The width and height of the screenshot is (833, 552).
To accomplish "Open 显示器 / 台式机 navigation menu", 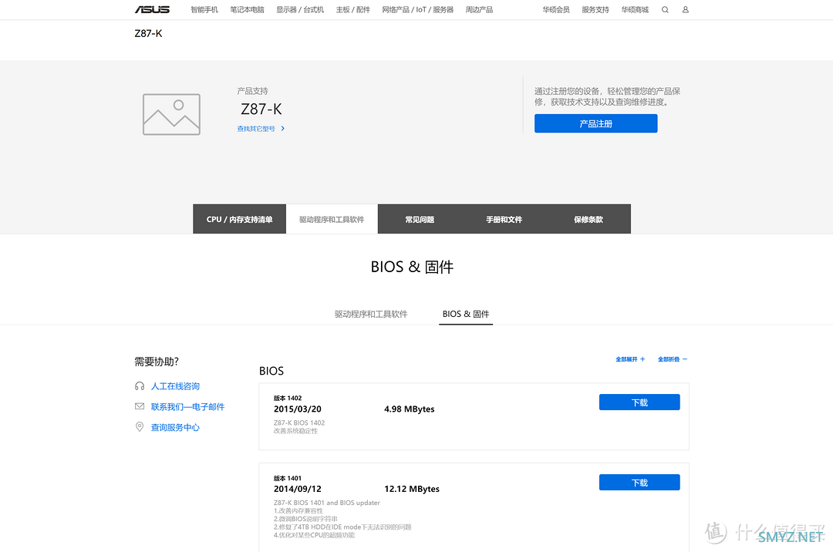I will (299, 9).
